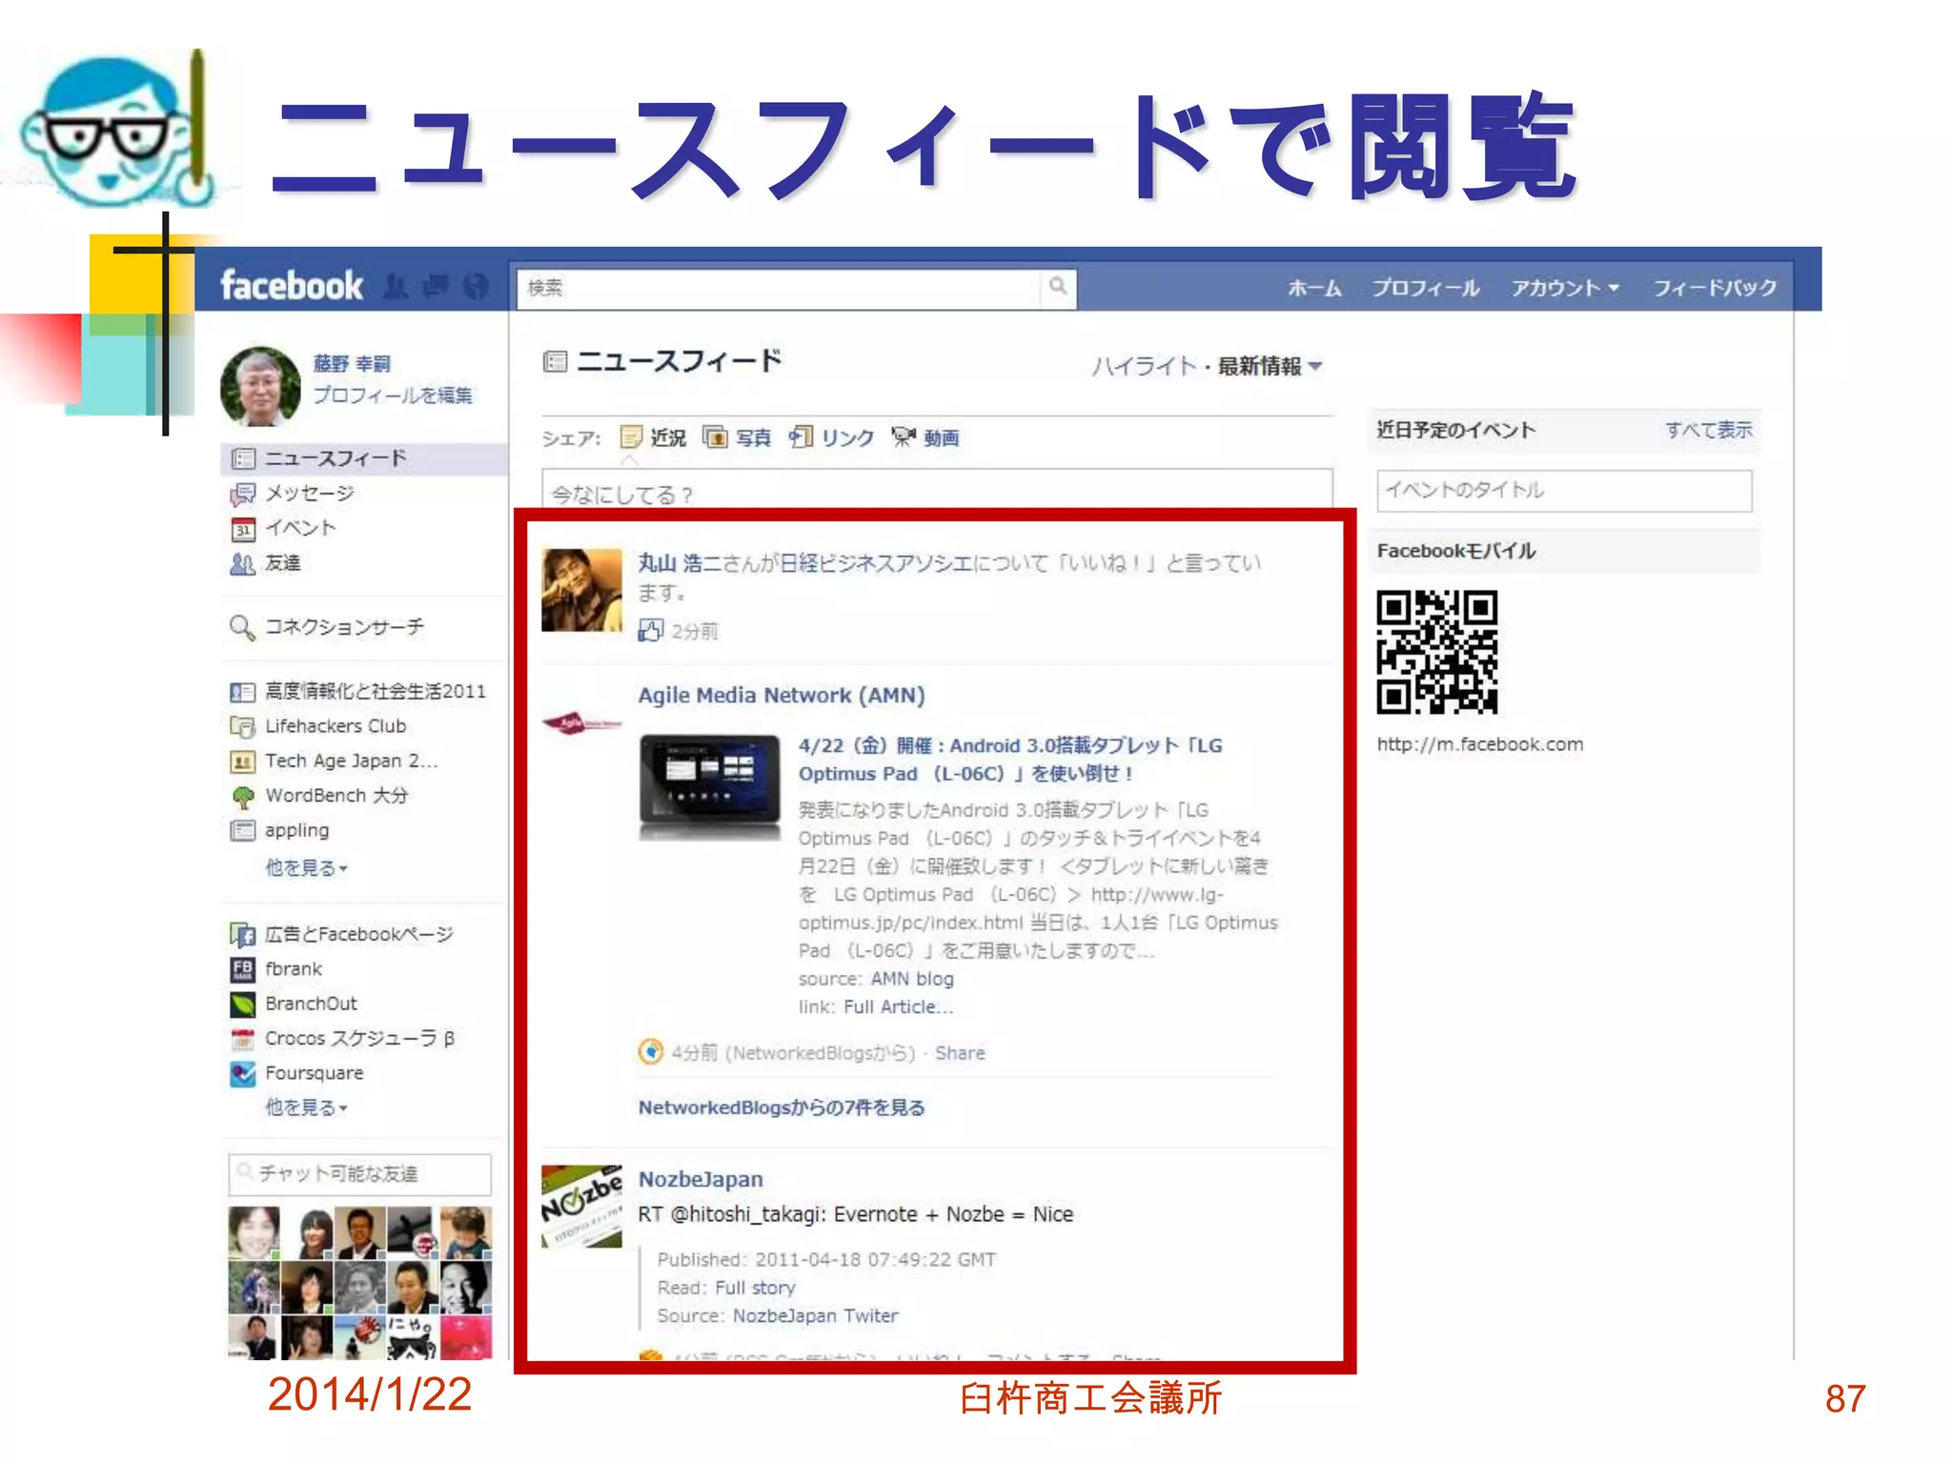Click the Agile Media Network logo
This screenshot has height=1464, width=1952.
(x=581, y=723)
